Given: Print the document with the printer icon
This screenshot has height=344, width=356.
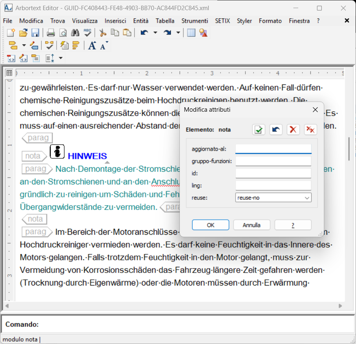Looking at the screenshot, I should [50, 33].
